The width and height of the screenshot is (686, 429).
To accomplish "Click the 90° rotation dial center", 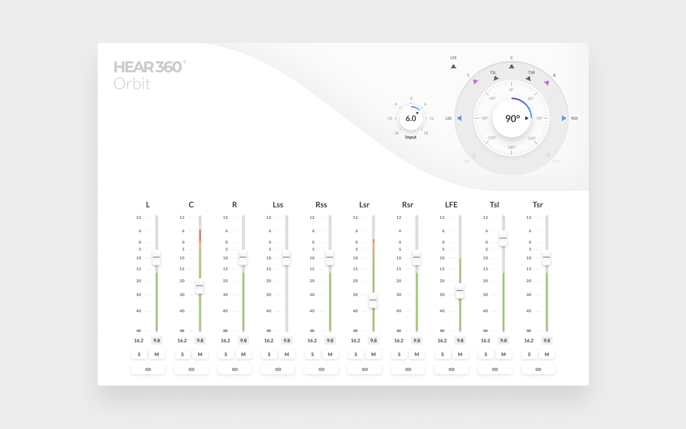I will pyautogui.click(x=512, y=119).
